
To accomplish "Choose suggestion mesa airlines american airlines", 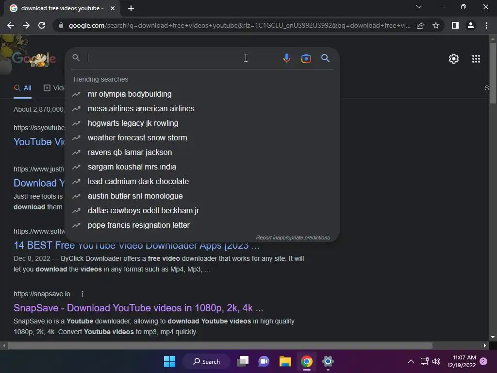I will coord(202,108).
